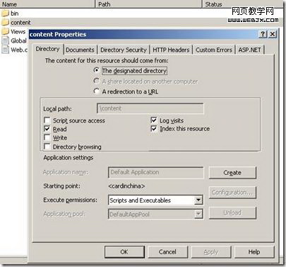
Task: Open the ASP.NET tab
Action: click(250, 50)
